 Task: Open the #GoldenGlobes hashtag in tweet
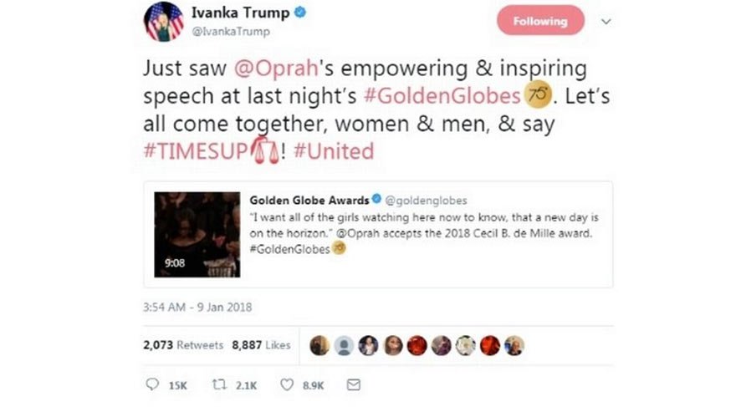[x=442, y=96]
